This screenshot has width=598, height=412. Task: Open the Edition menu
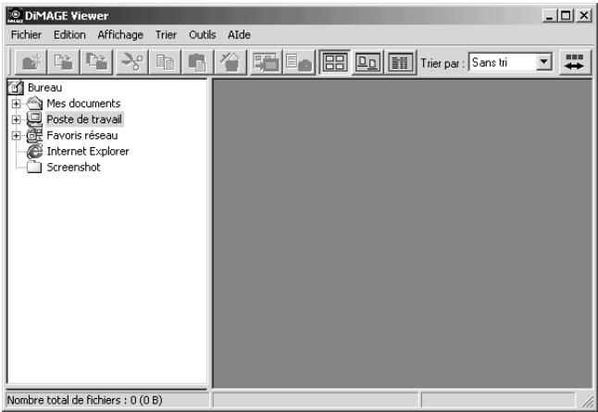coord(69,34)
